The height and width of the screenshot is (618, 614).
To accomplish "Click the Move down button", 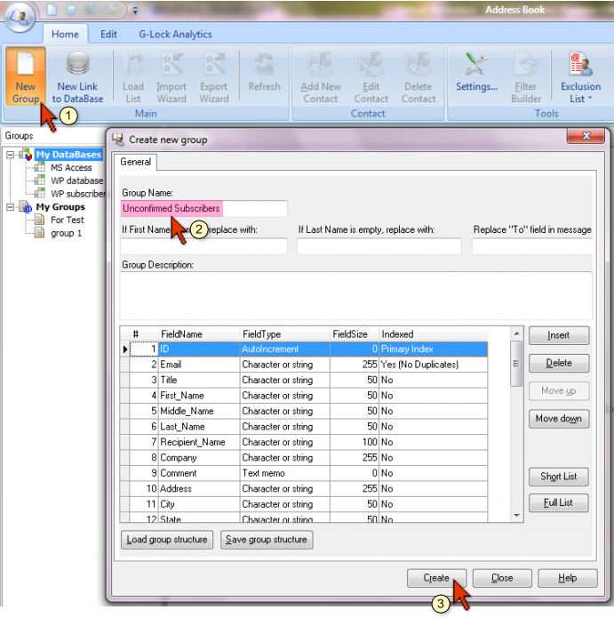I will (x=559, y=419).
